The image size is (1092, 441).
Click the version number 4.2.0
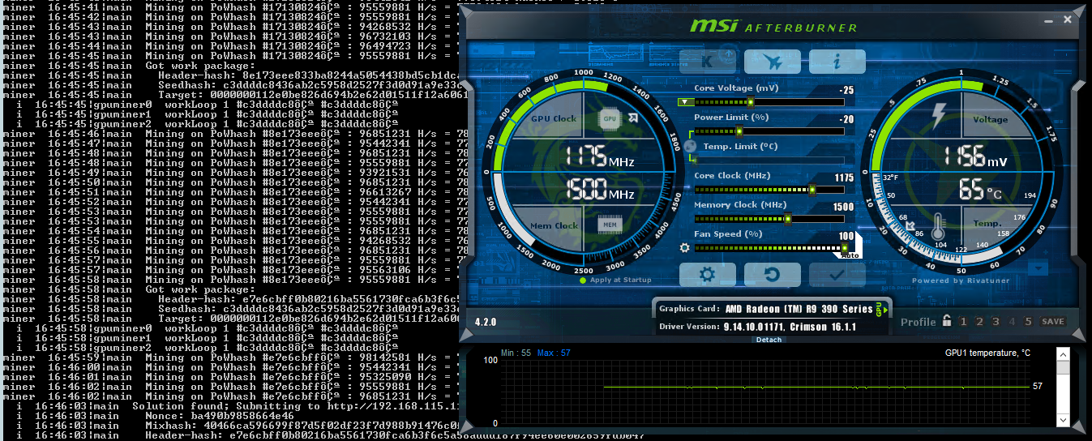pos(484,322)
